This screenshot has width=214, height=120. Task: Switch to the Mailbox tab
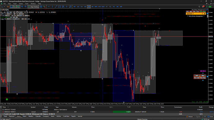(x=31, y=116)
